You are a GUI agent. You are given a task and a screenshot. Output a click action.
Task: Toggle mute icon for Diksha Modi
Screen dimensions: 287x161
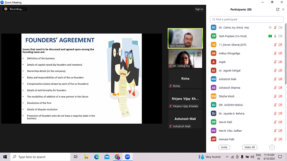pyautogui.click(x=275, y=96)
